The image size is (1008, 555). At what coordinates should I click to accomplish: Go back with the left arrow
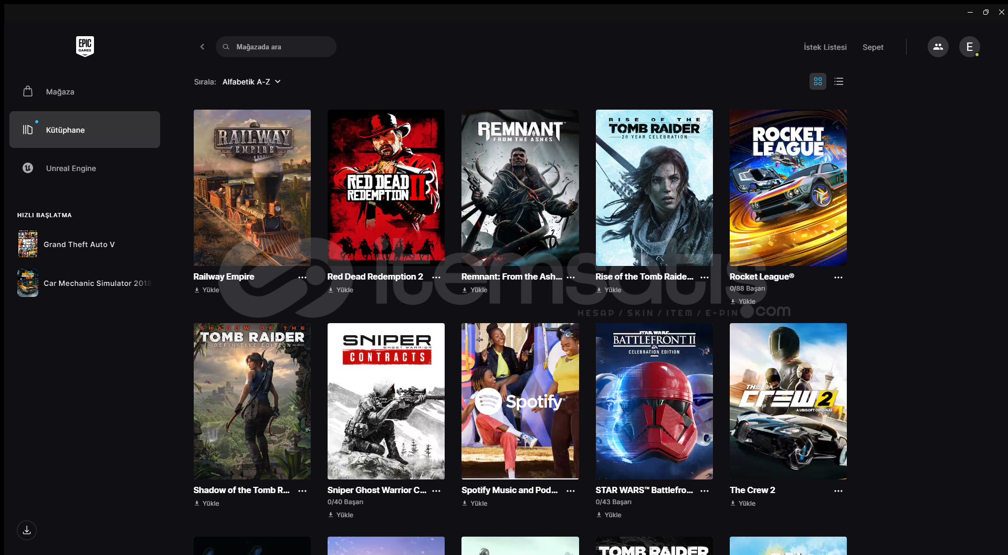pyautogui.click(x=202, y=47)
